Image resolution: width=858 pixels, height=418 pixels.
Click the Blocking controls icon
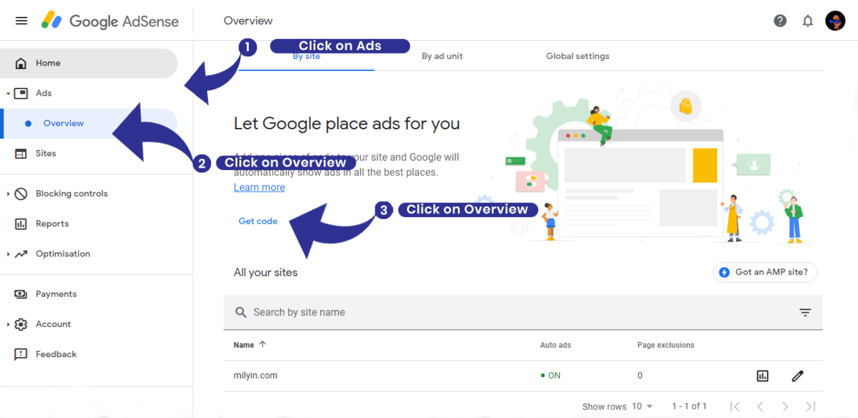pyautogui.click(x=21, y=194)
